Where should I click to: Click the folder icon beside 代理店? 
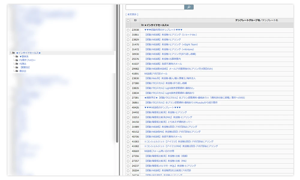click(17, 64)
